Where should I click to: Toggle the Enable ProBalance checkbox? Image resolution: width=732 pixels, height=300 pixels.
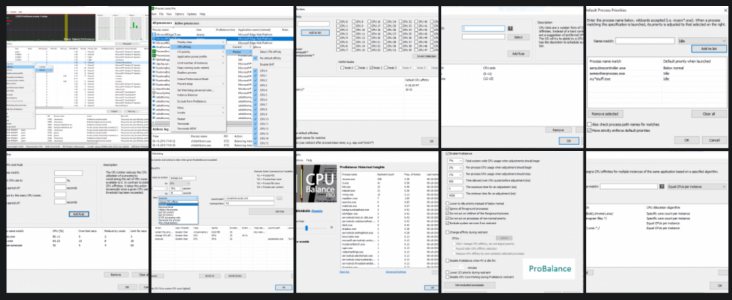(x=447, y=154)
